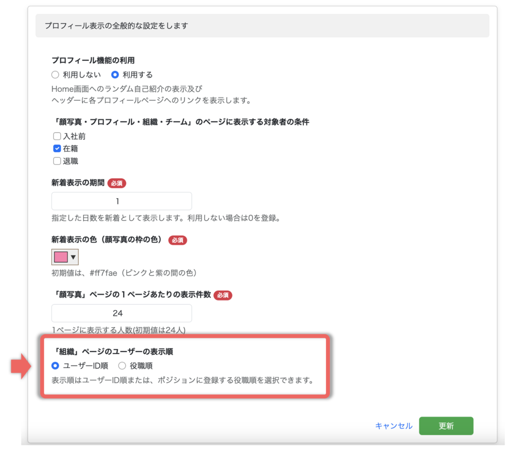Click 必須 badge beside 新着表示の期間

click(x=117, y=183)
